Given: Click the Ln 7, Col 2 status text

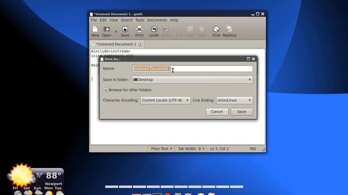Looking at the screenshot, I should tap(219, 149).
